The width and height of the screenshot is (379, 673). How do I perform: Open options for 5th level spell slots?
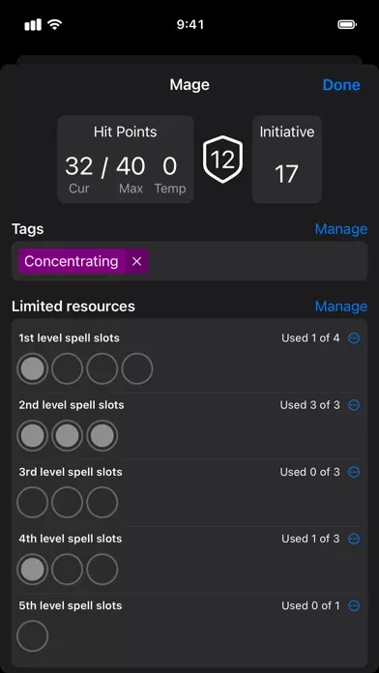[354, 605]
